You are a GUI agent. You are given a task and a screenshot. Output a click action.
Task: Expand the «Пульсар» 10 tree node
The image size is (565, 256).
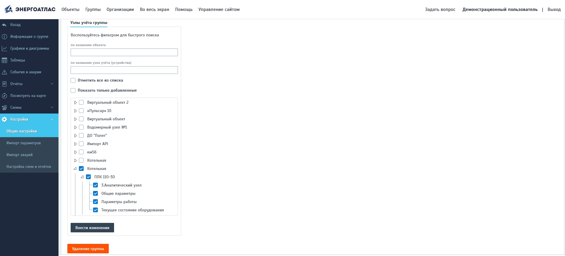coord(75,111)
